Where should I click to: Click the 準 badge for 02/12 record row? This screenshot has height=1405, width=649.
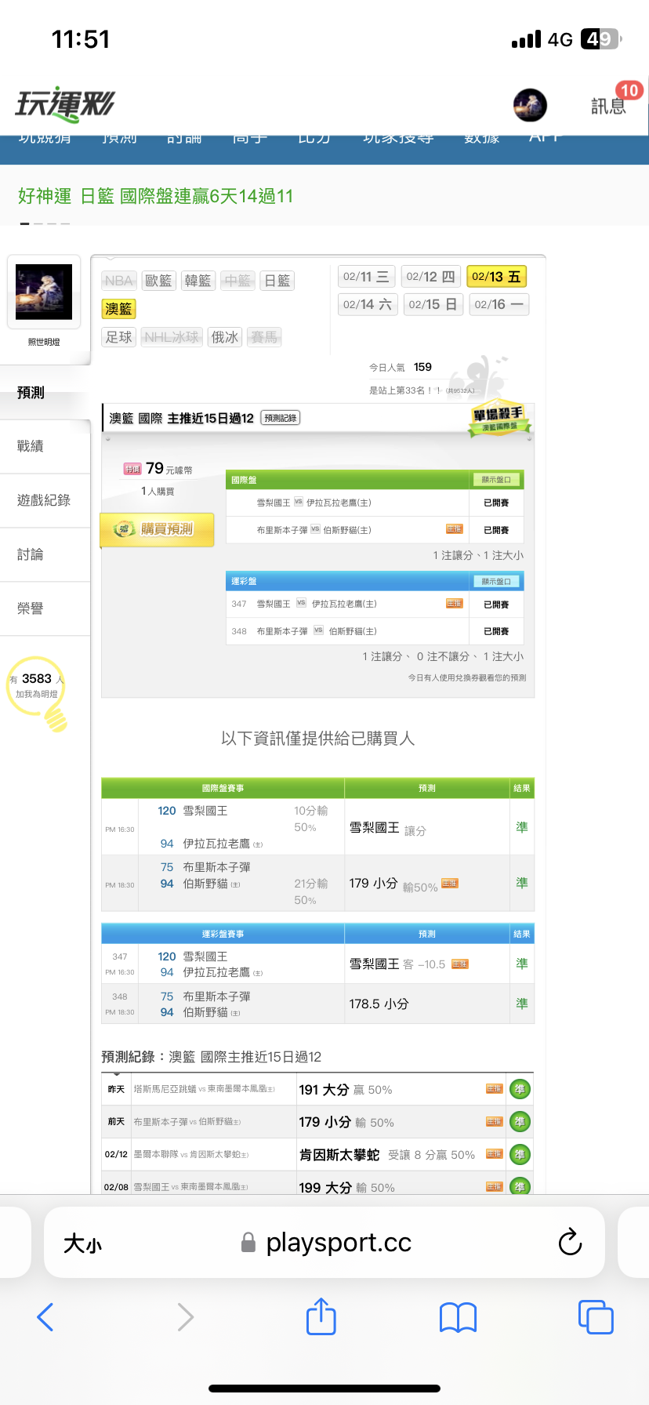click(x=520, y=1154)
